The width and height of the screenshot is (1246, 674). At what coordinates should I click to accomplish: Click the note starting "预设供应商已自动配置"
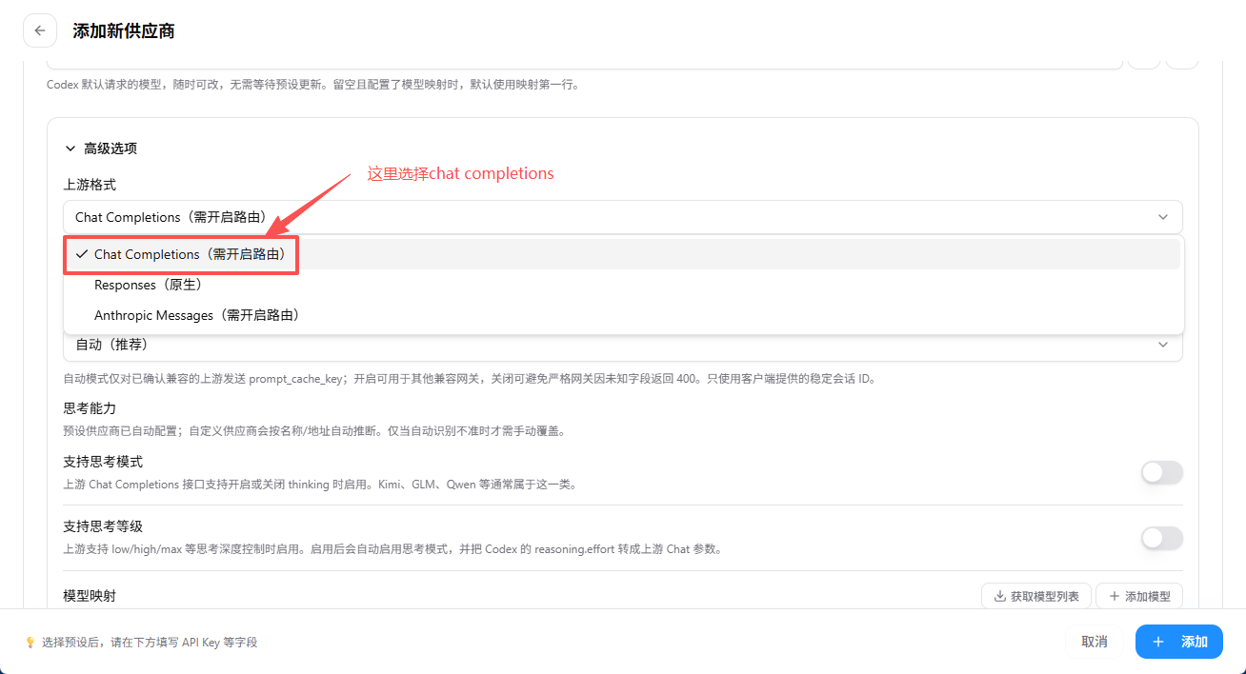click(x=314, y=431)
